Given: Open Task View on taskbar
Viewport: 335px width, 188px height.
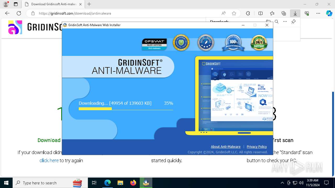Looking at the screenshot, I should (x=94, y=183).
